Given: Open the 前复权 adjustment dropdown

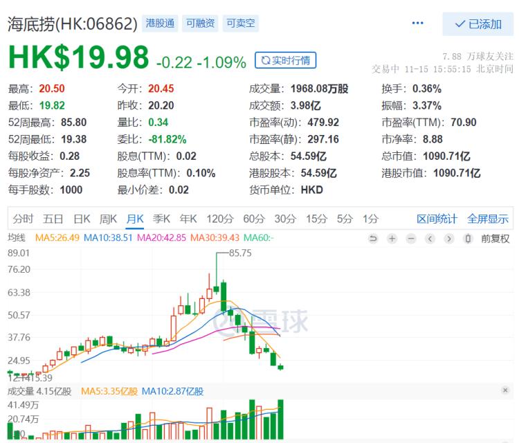Looking at the screenshot, I should (495, 238).
